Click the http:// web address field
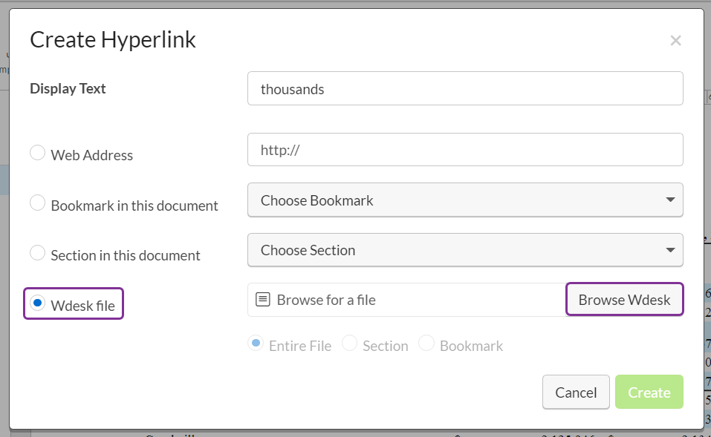This screenshot has height=437, width=711. click(465, 149)
